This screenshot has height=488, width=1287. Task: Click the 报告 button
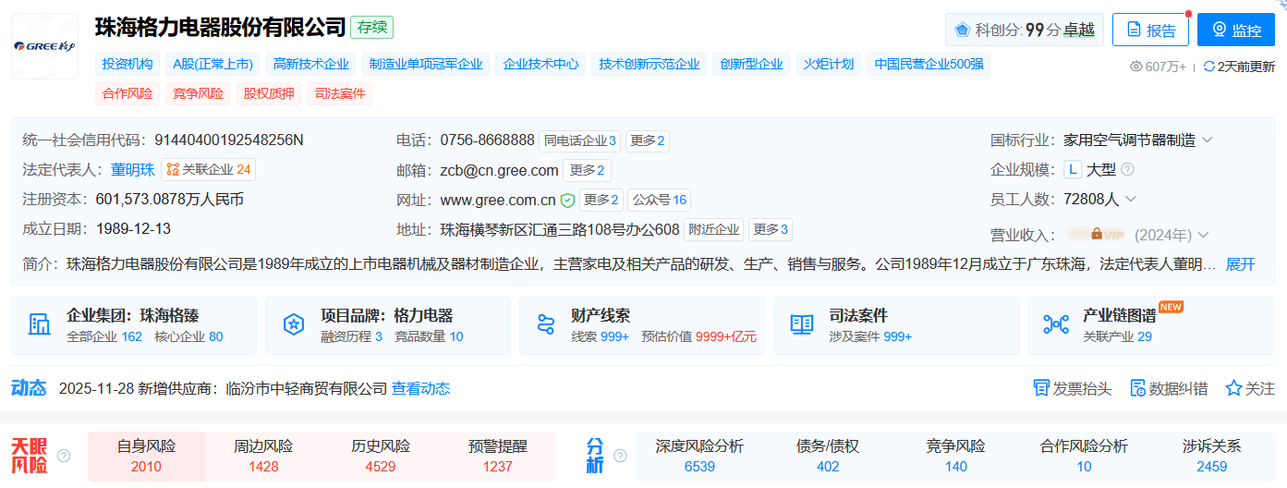[1149, 30]
